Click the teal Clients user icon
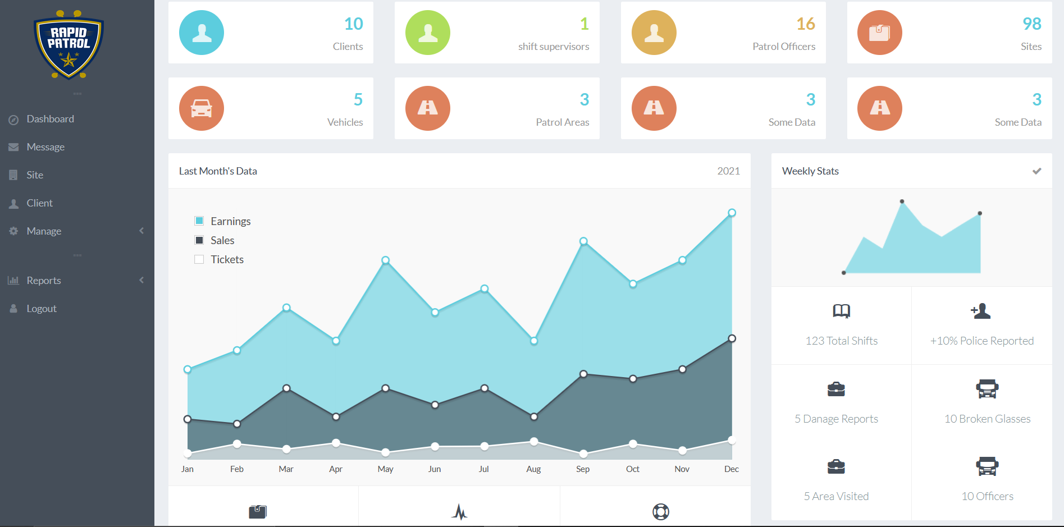The image size is (1064, 527). coord(202,33)
